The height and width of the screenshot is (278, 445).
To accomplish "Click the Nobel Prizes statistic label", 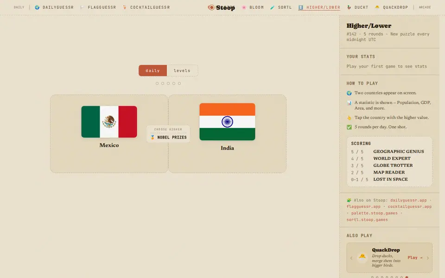I will (172, 137).
